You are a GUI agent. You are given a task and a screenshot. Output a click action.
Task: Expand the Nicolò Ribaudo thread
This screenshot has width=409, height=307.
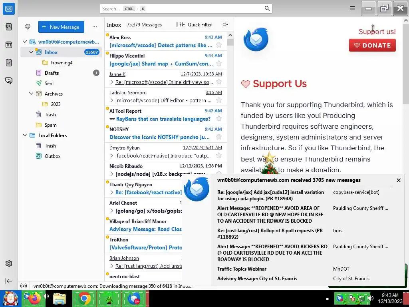point(112,174)
